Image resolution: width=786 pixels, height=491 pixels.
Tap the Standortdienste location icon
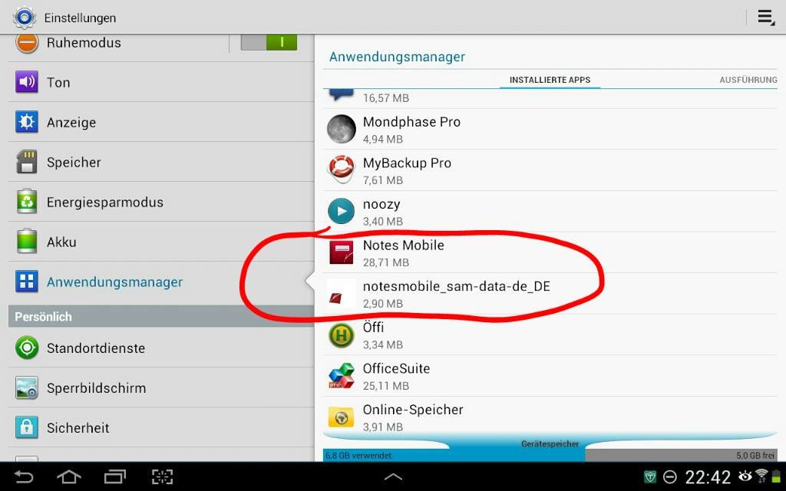pos(27,348)
